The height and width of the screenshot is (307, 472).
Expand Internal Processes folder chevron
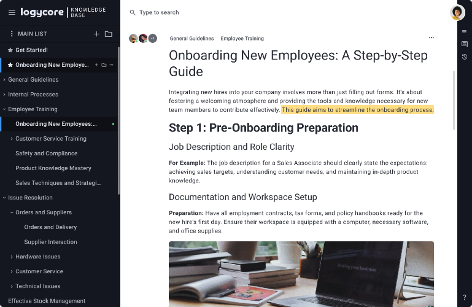pos(4,95)
